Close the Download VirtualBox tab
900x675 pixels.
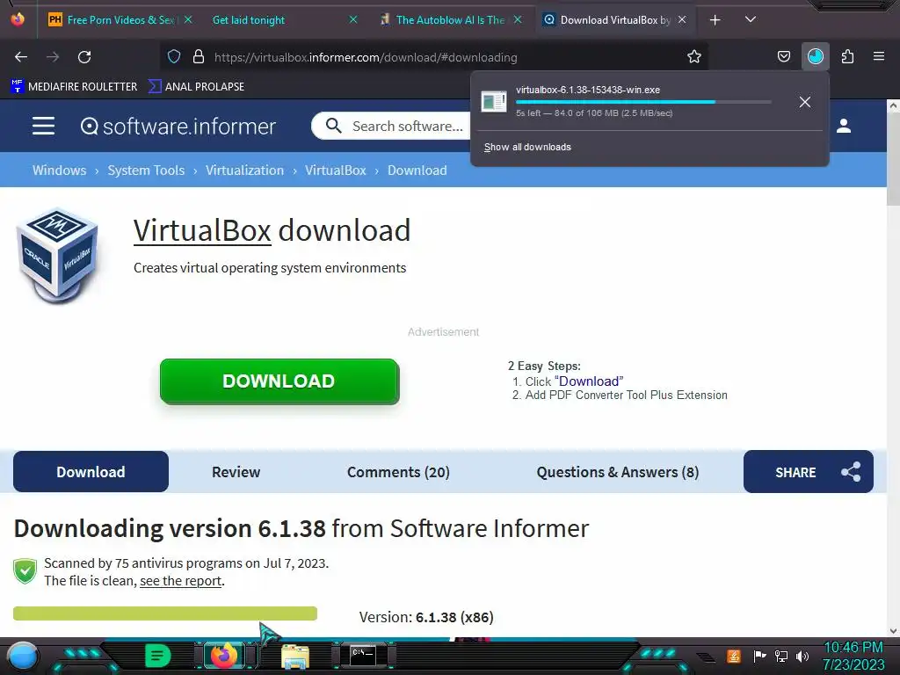(682, 19)
